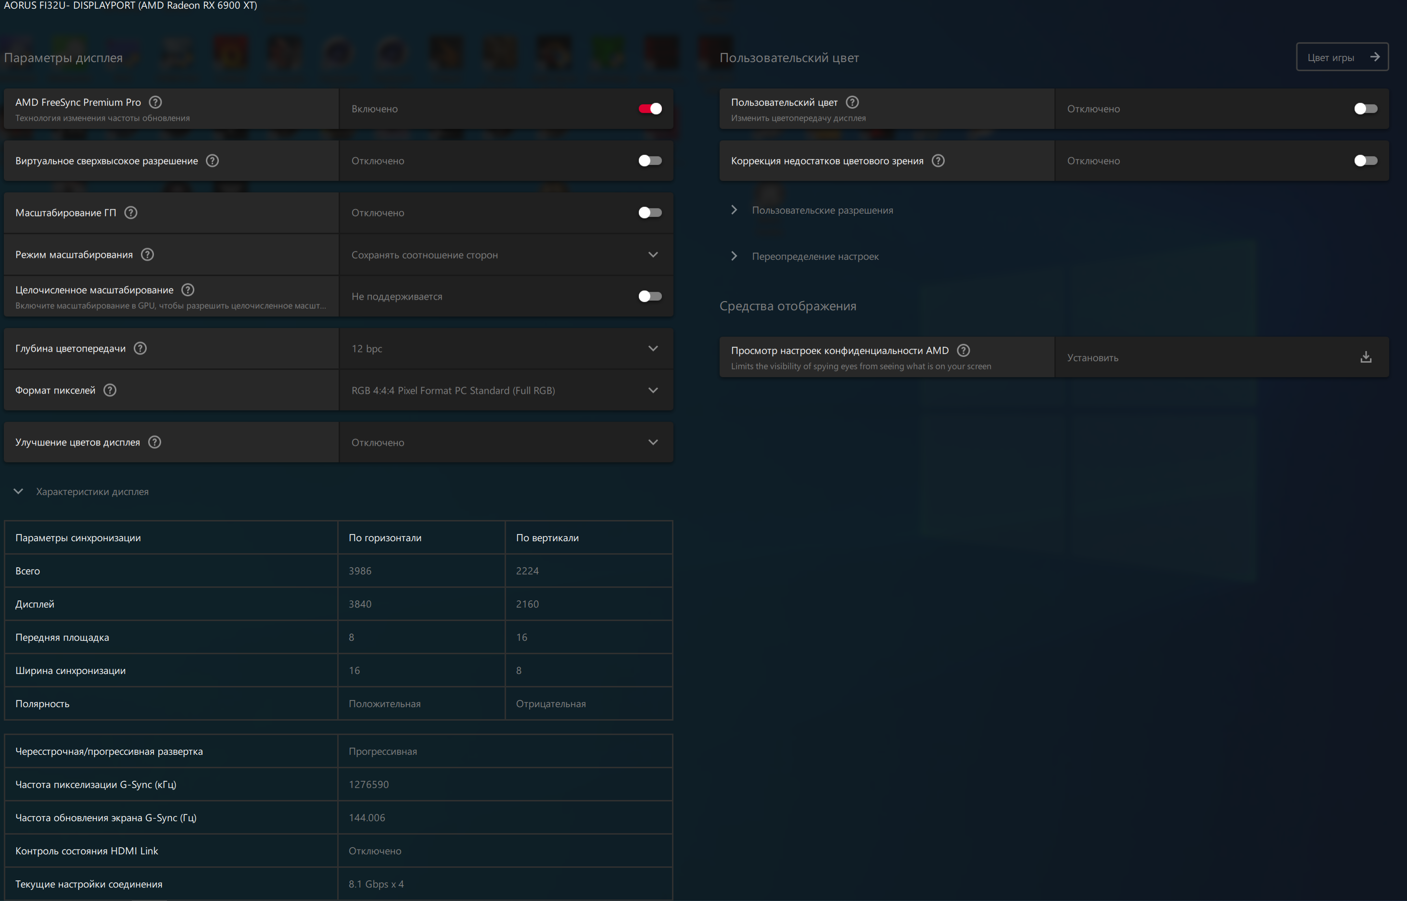Turn on the Пользовательский цвет switch
1407x901 pixels.
point(1366,109)
